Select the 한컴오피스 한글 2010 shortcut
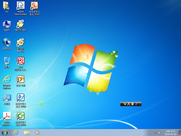This screenshot has height=136, width=181. [21, 100]
